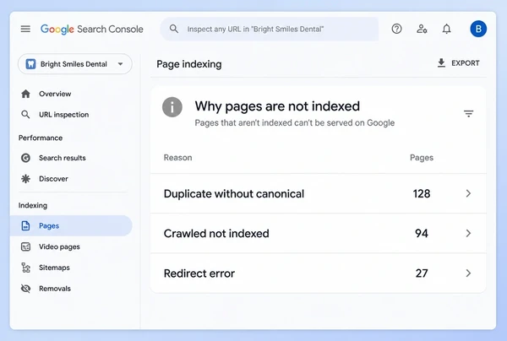The width and height of the screenshot is (507, 341).
Task: Select Pages under Indexing
Action: pos(71,225)
